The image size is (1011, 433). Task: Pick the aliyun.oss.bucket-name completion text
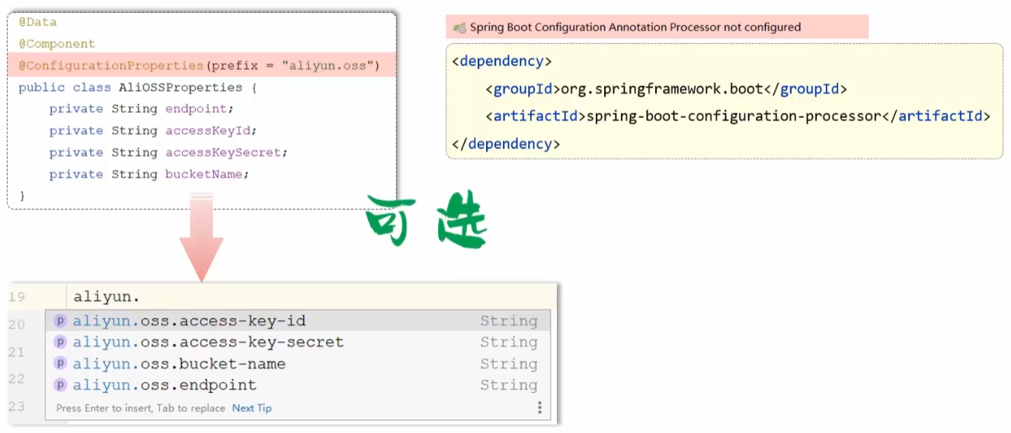click(x=179, y=364)
